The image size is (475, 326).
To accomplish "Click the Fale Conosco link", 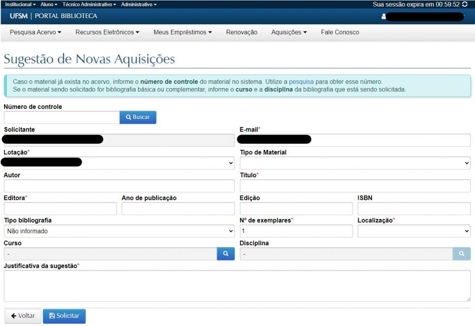I will pos(340,32).
